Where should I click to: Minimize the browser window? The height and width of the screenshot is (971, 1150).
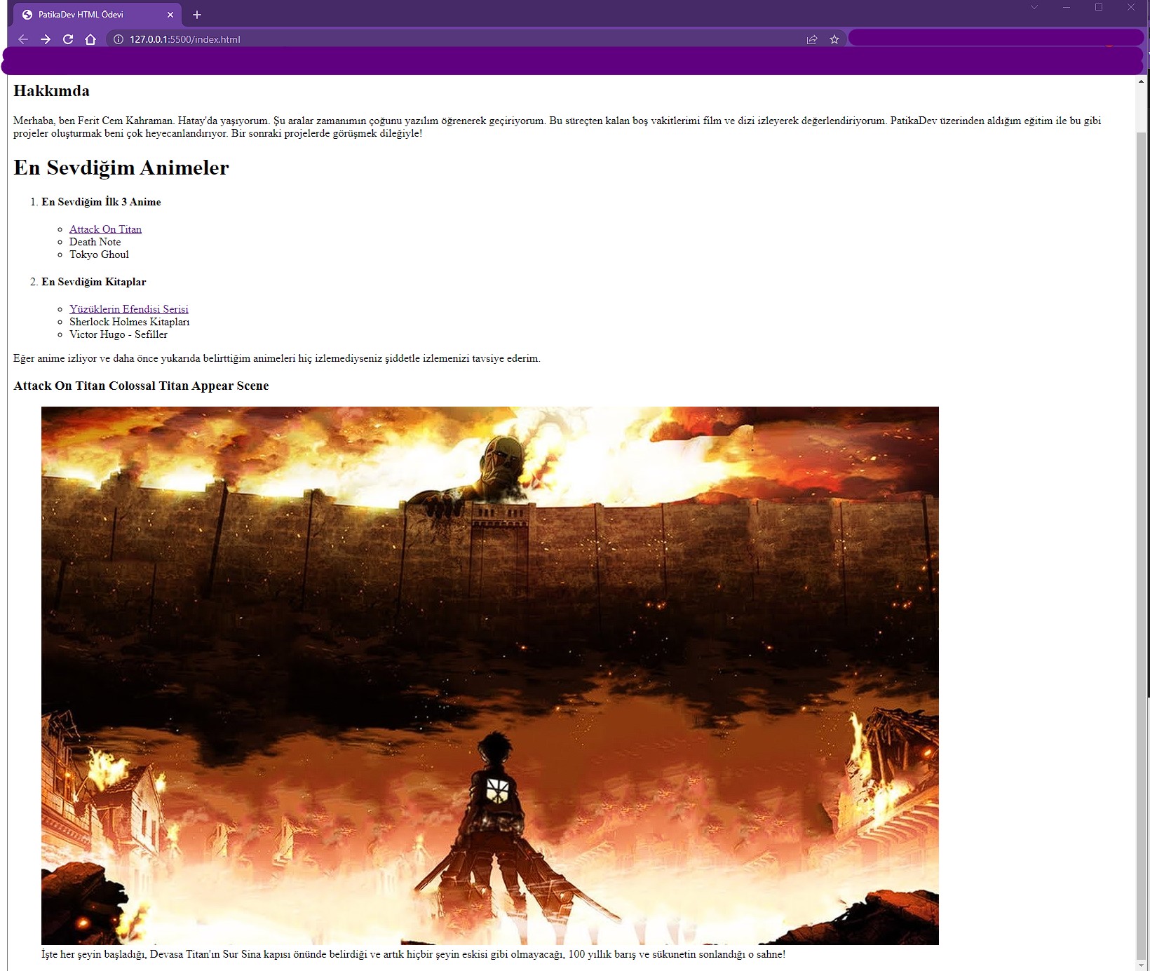coord(1066,7)
